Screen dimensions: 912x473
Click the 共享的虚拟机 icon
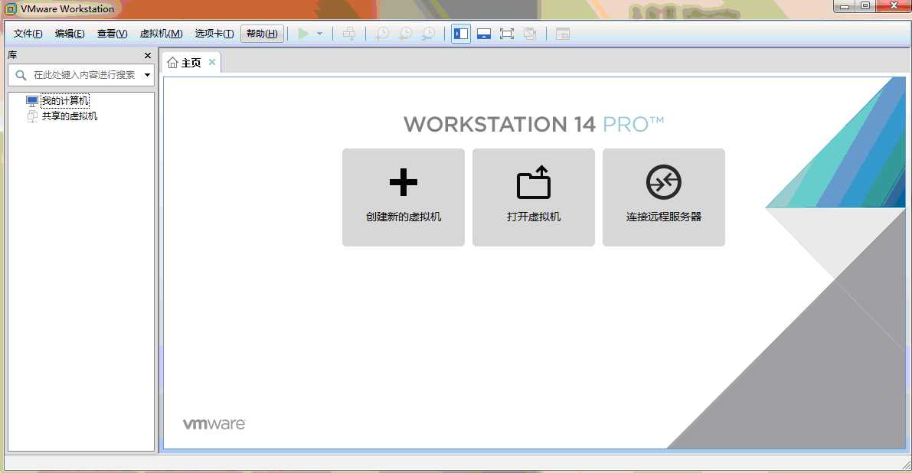[32, 116]
